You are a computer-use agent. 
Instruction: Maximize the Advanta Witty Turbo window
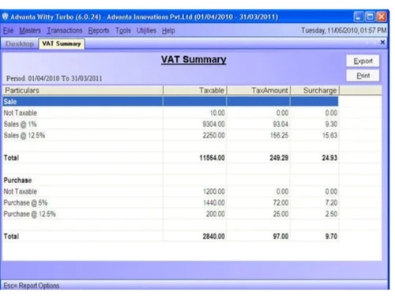point(370,17)
